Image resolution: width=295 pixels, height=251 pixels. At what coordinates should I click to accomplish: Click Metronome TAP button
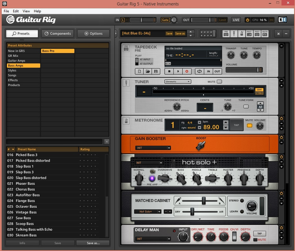pos(236,125)
